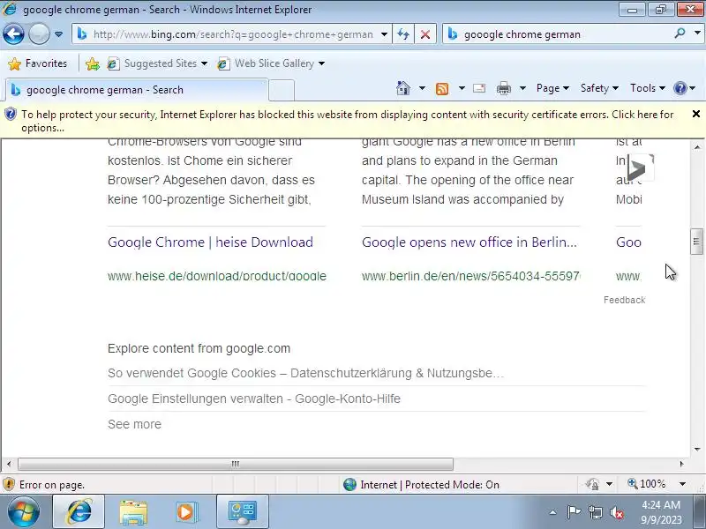Click the 100% zoom level button
Image resolution: width=706 pixels, height=529 pixels.
(647, 484)
